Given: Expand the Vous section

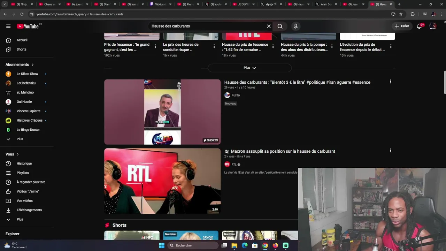Looking at the screenshot, I should point(12,154).
